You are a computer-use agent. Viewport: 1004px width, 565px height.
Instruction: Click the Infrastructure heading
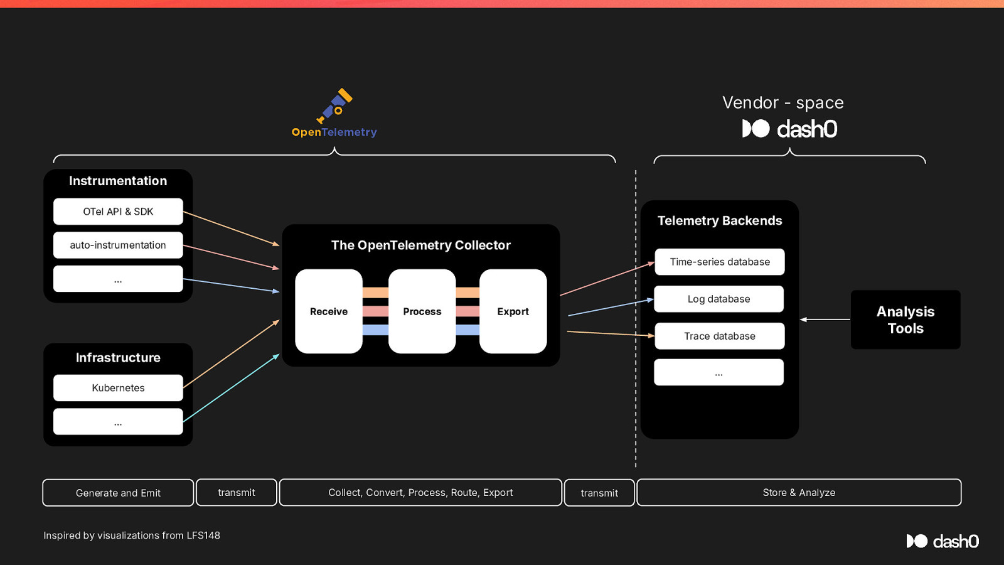click(118, 358)
